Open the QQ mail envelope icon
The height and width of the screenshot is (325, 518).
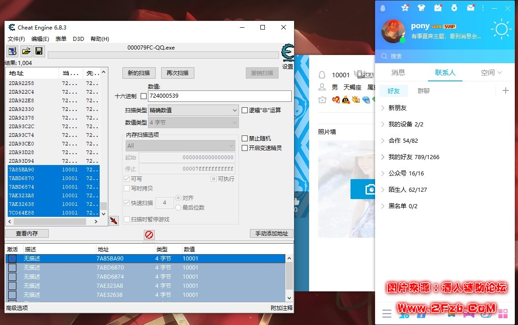point(471,8)
